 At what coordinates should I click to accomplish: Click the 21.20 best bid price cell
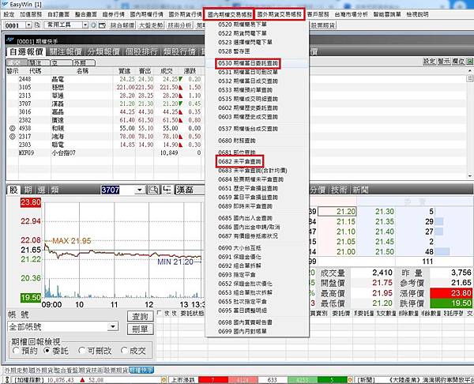point(337,212)
